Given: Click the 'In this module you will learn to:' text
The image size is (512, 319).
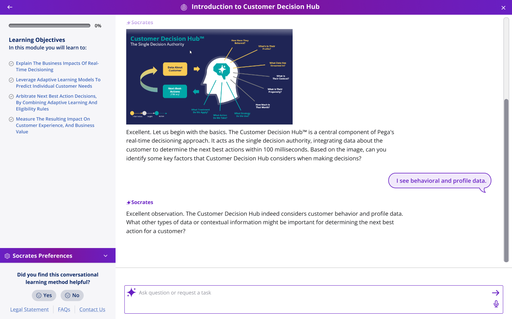Looking at the screenshot, I should click(x=48, y=48).
